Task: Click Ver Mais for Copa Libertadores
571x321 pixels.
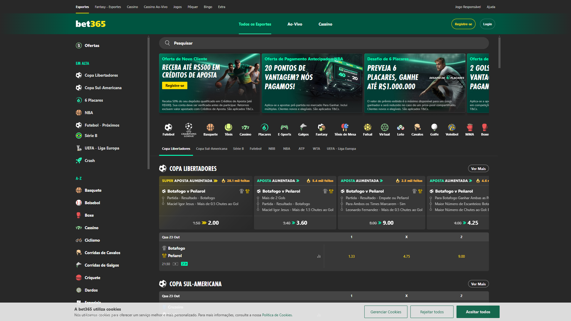Action: 478,169
